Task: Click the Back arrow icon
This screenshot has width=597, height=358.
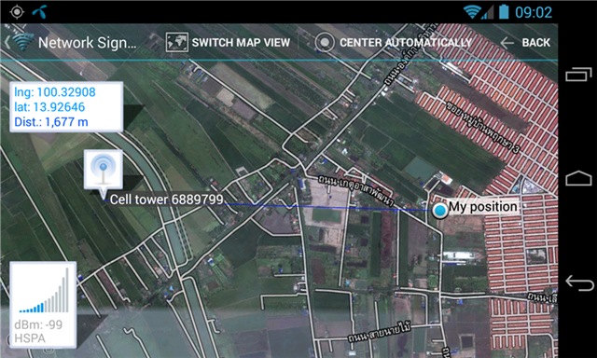Action: [x=507, y=43]
